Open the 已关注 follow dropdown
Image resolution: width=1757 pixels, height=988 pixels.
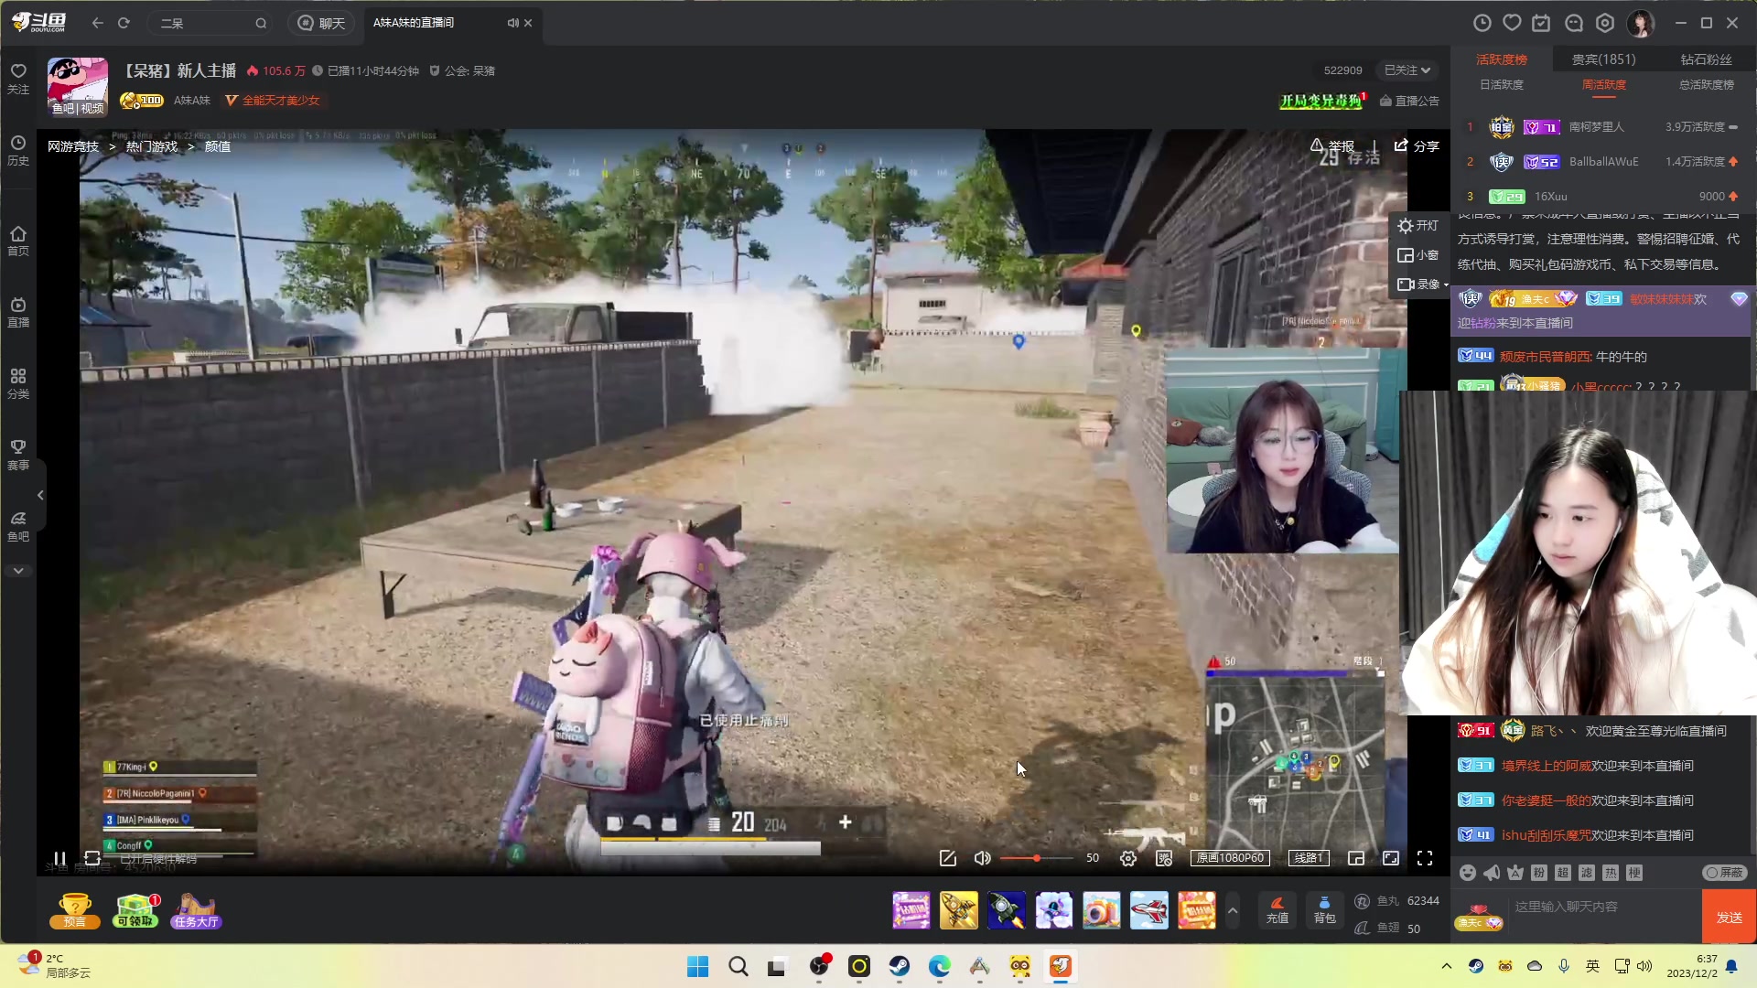click(1407, 70)
